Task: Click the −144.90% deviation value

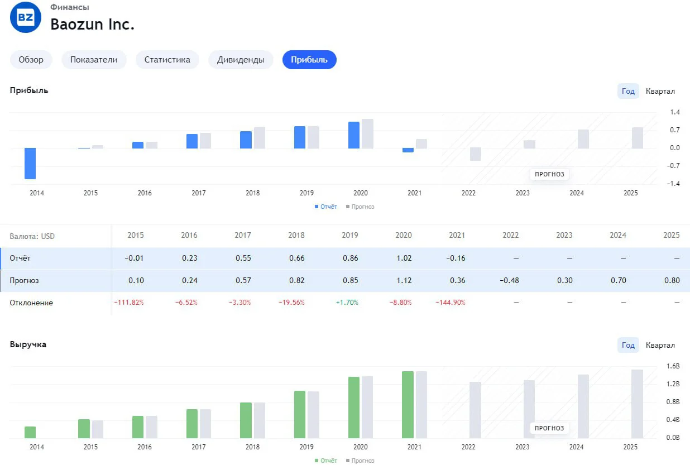Action: pyautogui.click(x=450, y=303)
